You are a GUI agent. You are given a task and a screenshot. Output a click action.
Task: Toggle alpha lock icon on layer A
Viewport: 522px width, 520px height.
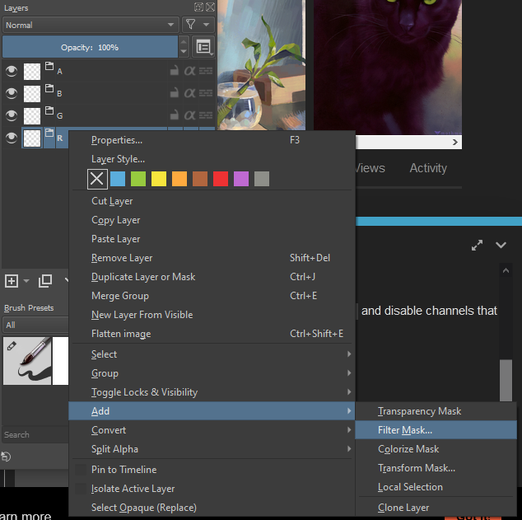[206, 71]
